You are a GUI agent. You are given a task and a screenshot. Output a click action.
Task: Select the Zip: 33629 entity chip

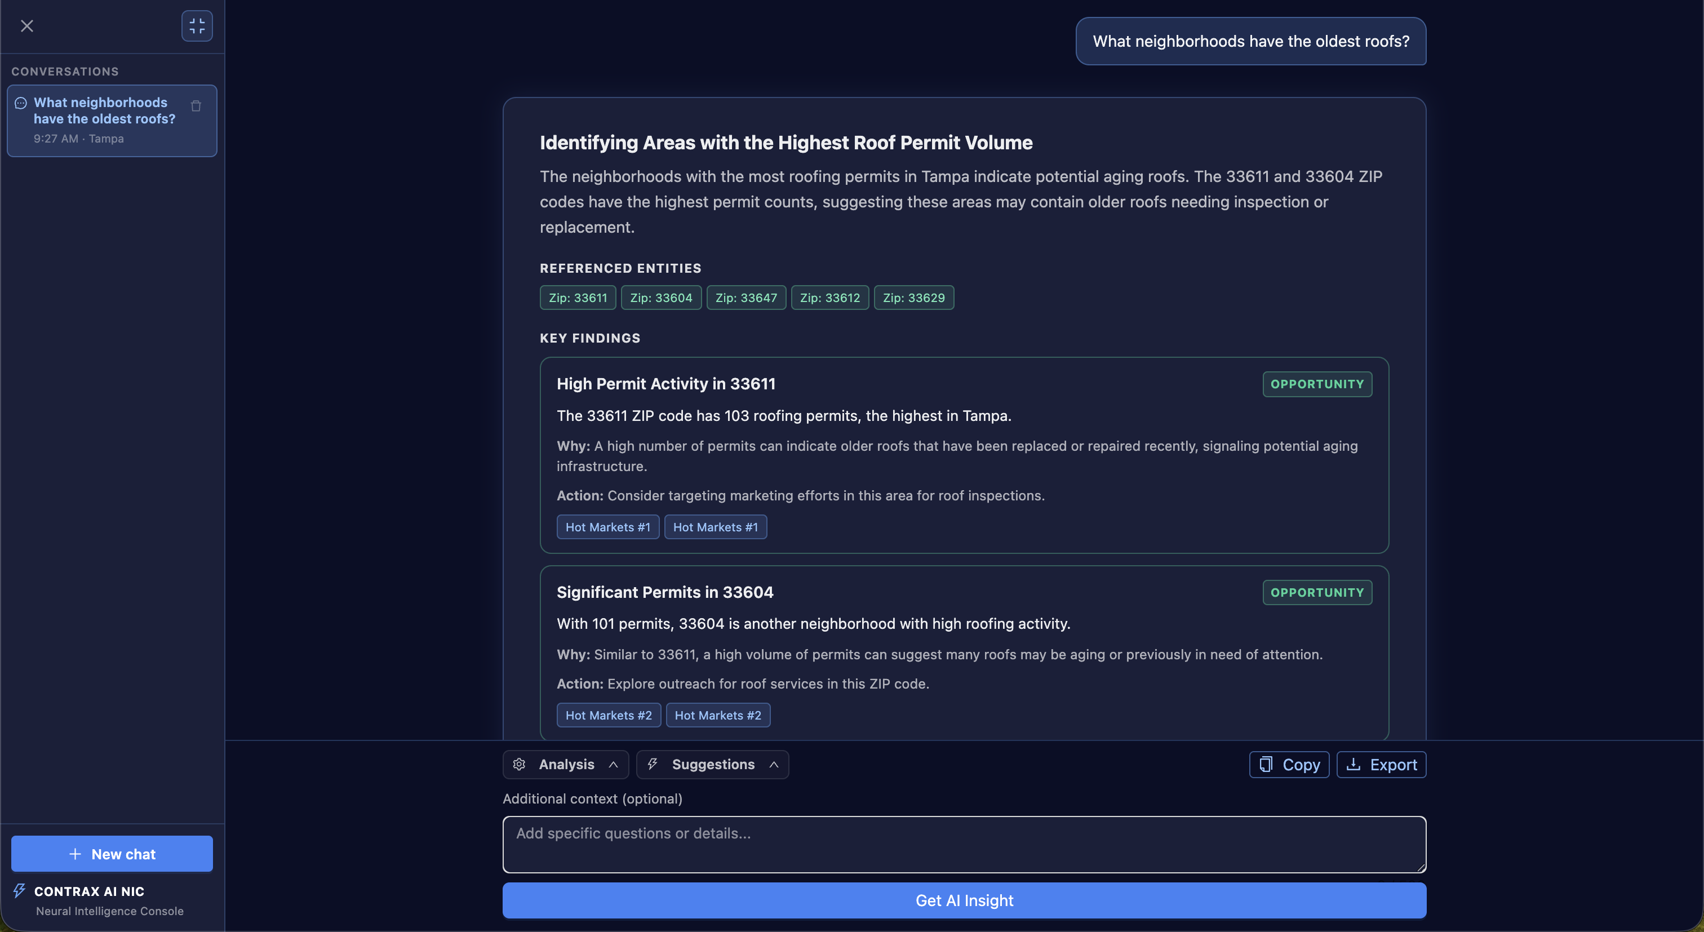coord(913,298)
